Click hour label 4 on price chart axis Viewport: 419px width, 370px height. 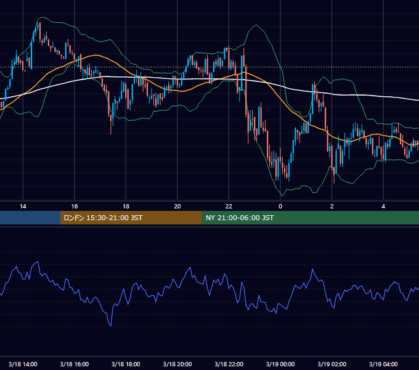coord(383,207)
